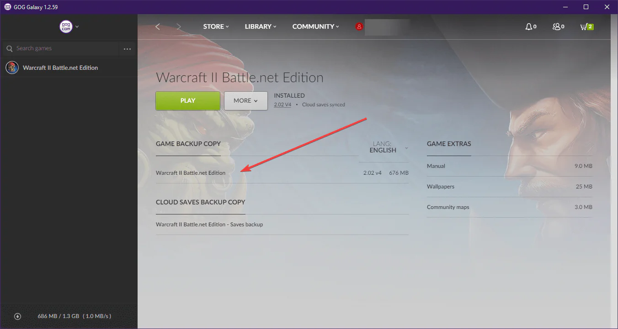Viewport: 618px width, 329px height.
Task: Open the COMMUNITY menu
Action: [x=315, y=26]
